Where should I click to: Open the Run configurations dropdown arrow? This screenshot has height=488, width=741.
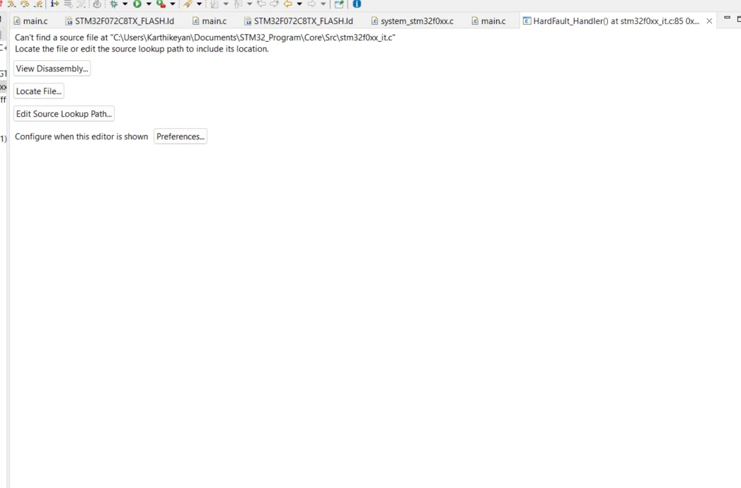click(x=149, y=4)
